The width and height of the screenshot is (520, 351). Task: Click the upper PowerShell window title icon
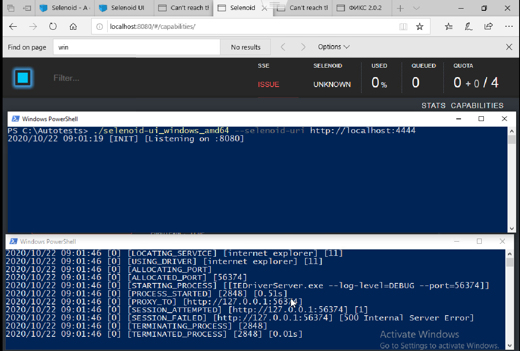point(15,119)
